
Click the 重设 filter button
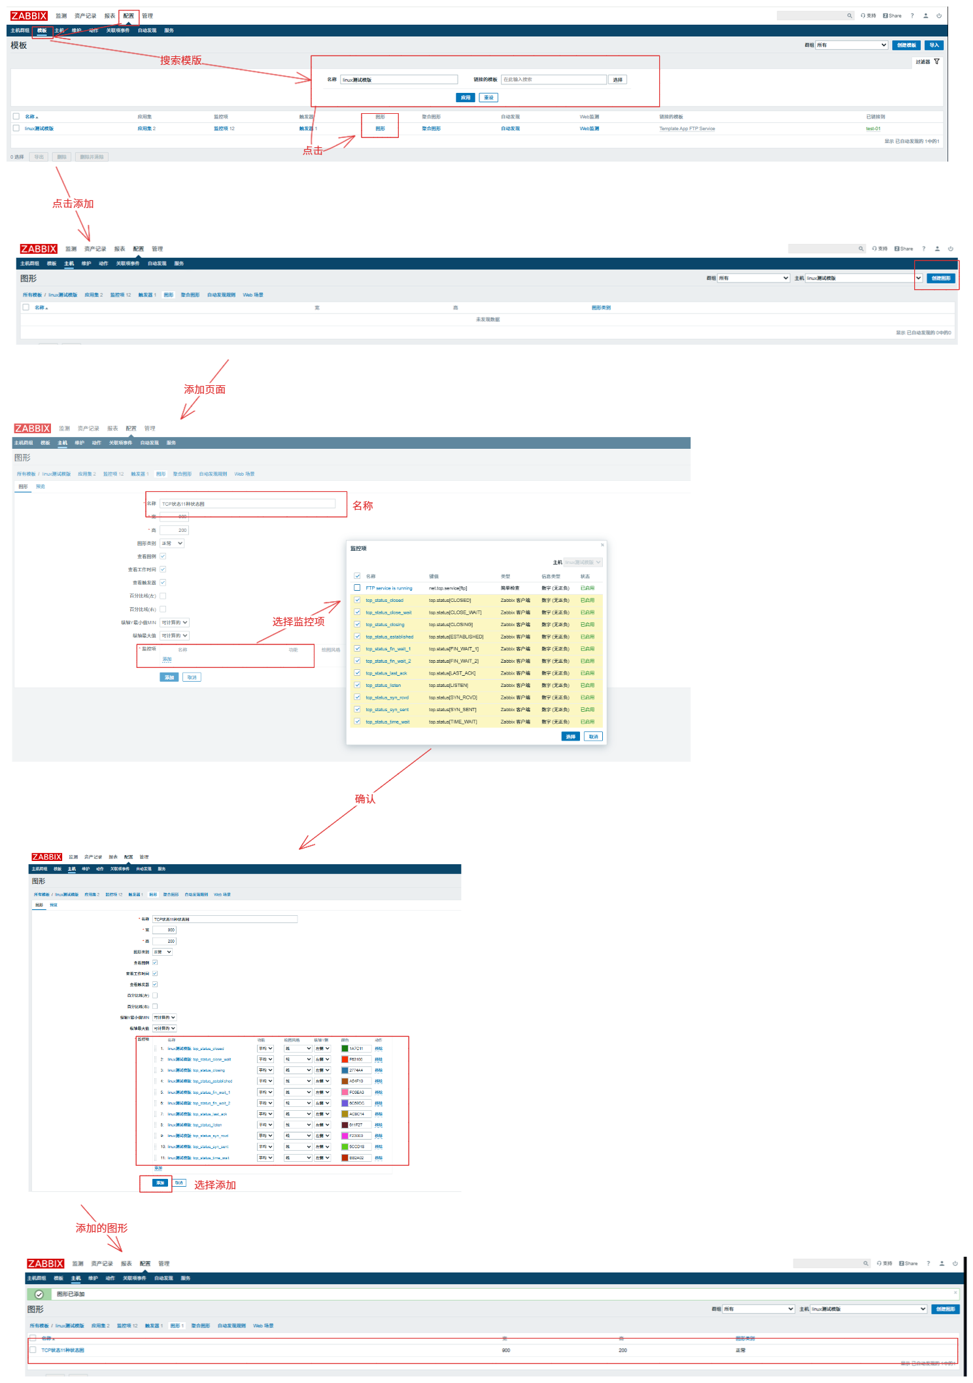[x=488, y=97]
